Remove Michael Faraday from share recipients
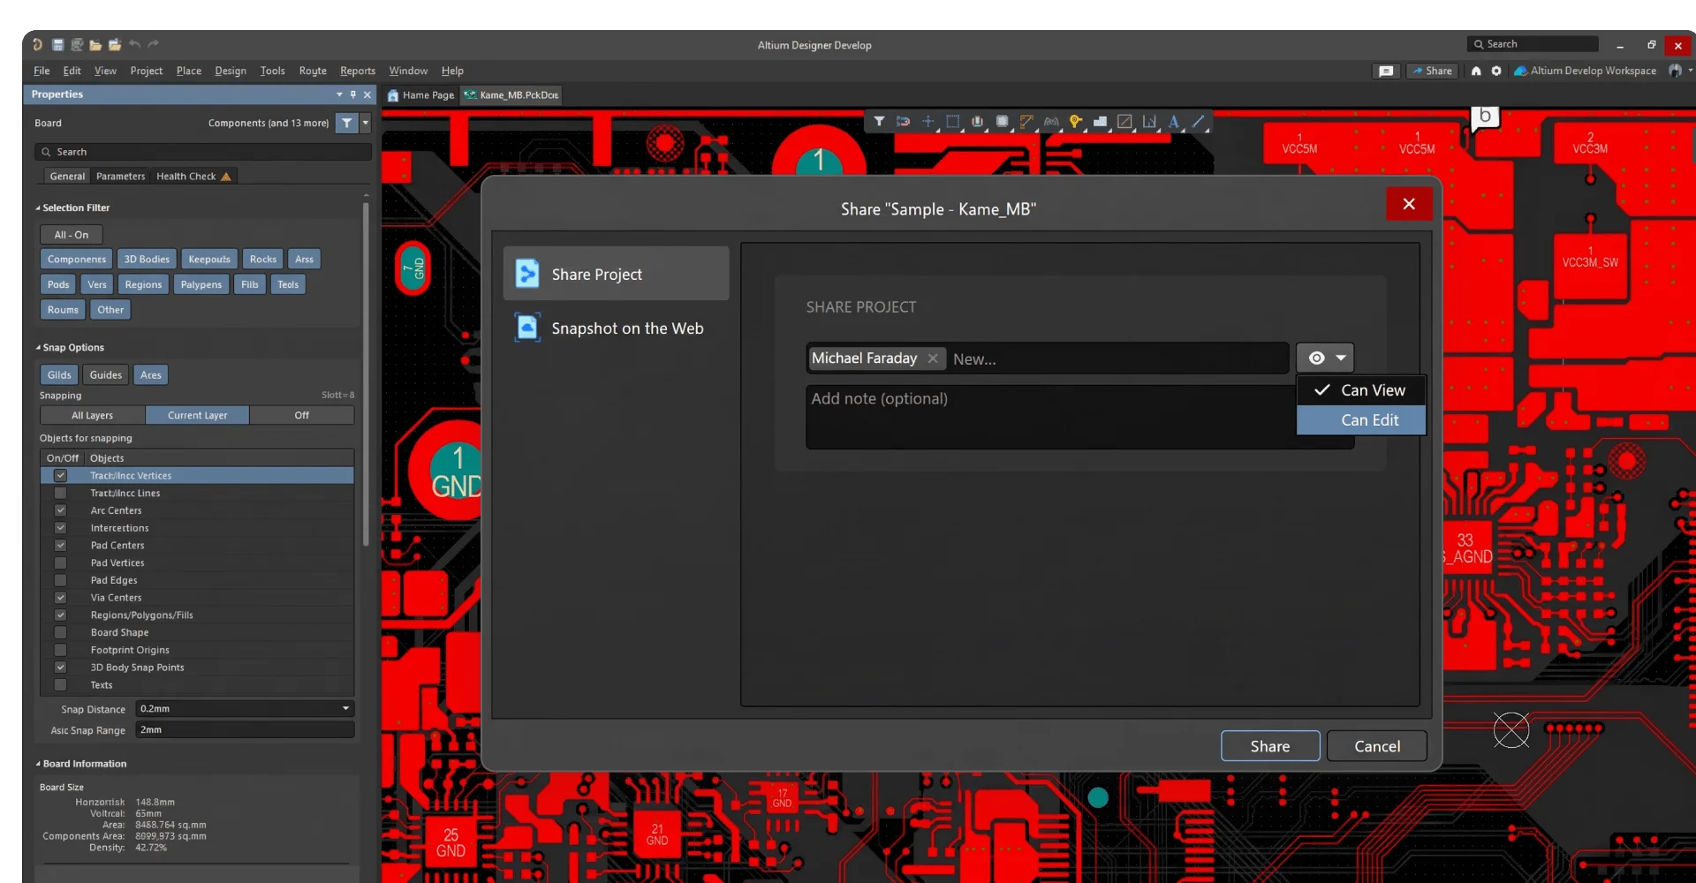1696x883 pixels. tap(933, 358)
